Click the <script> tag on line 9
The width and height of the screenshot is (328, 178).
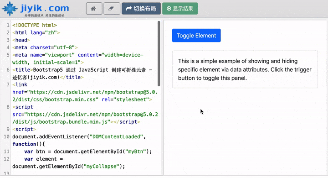click(x=24, y=129)
